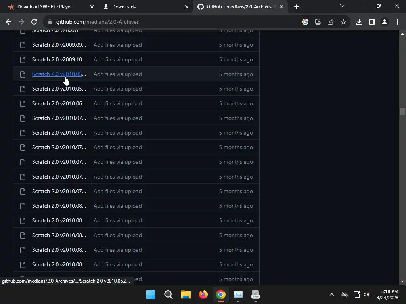Click the browser forward arrow
406x304 pixels.
[x=21, y=22]
